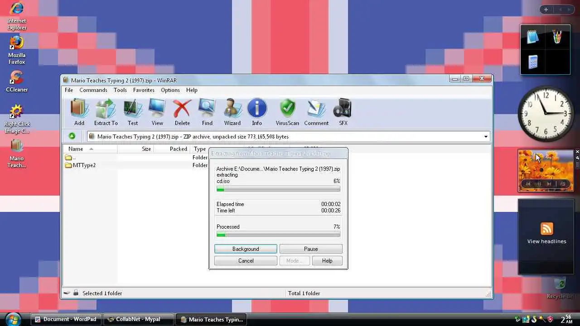The height and width of the screenshot is (326, 580).
Task: Open CCleaner desktop icon
Action: click(x=17, y=81)
